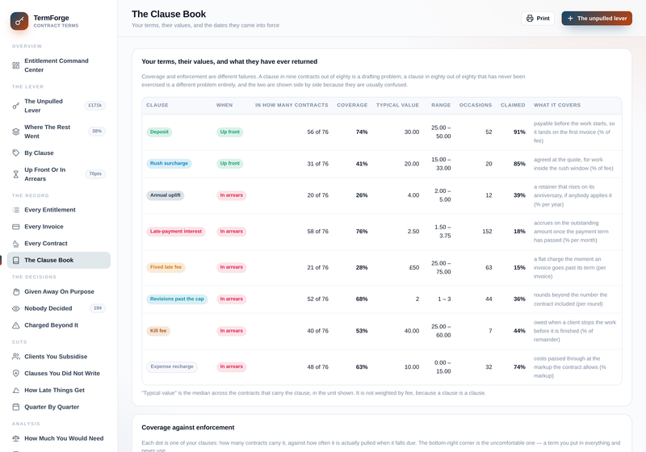Click the Typical Value column header
This screenshot has height=452, width=646.
(397, 106)
